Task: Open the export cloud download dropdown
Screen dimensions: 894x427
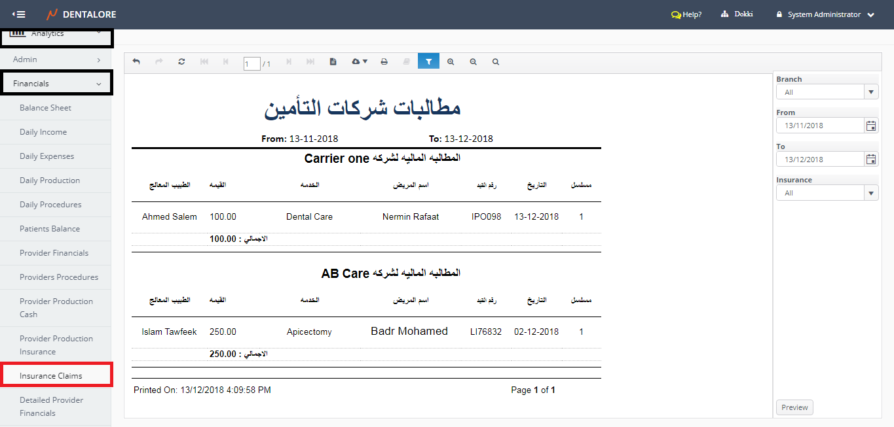Action: point(360,61)
